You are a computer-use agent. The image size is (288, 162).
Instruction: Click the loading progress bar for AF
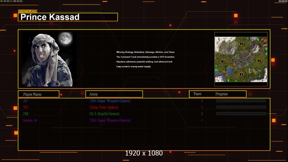tap(241, 100)
